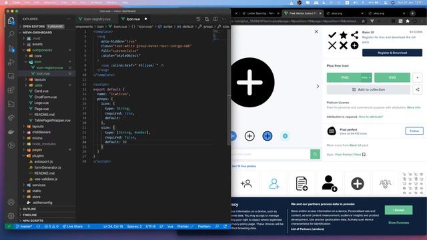This screenshot has width=427, height=240.
Task: Switch to first plus.svg browser tab
Action: pos(344,13)
